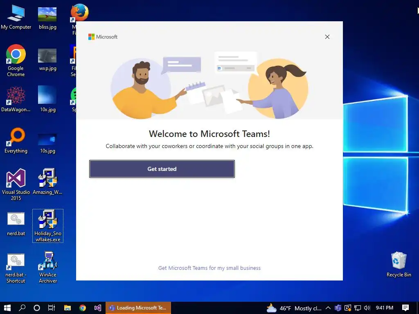419x314 pixels.
Task: Open Cortana circle on taskbar
Action: click(x=37, y=308)
